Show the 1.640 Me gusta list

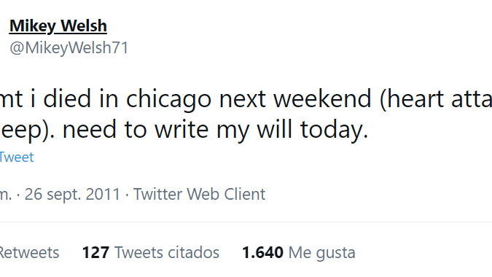pos(299,252)
